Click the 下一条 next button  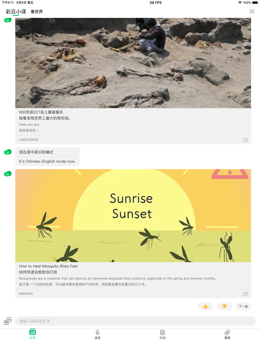[x=243, y=307]
